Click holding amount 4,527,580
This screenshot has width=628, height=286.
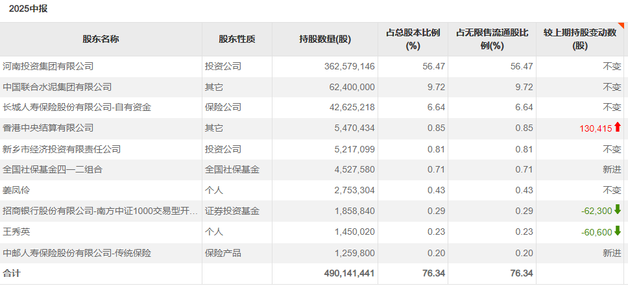click(356, 169)
